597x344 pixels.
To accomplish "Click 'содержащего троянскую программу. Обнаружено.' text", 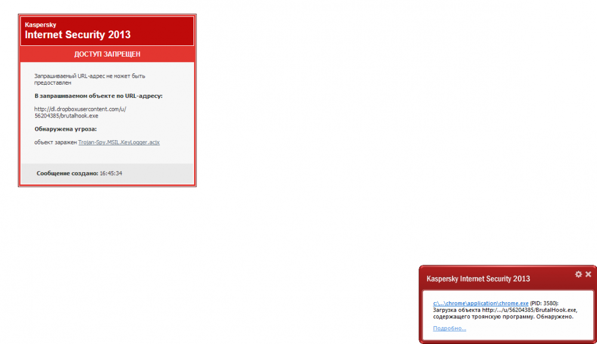I will point(503,317).
